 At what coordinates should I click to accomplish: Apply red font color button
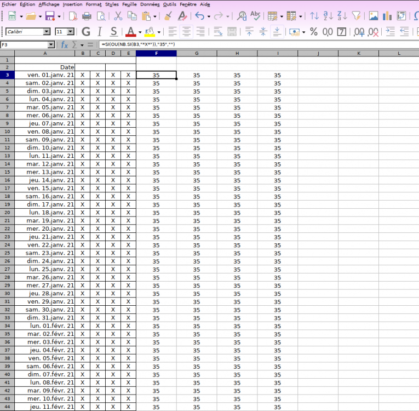pos(131,32)
